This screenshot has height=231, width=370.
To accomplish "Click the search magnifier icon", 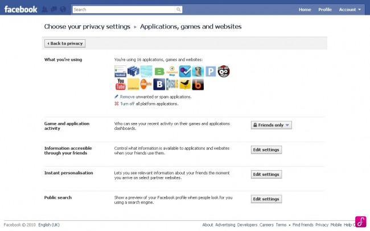I will pos(178,10).
